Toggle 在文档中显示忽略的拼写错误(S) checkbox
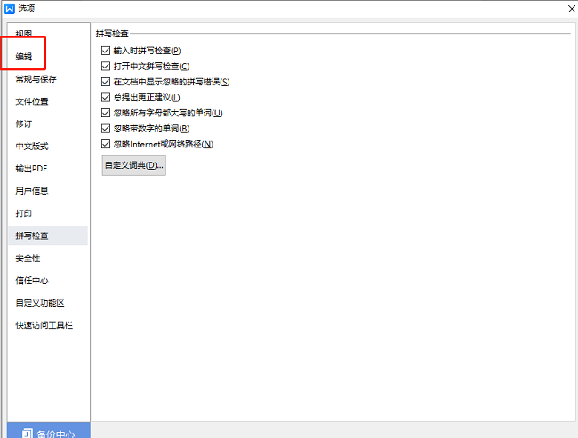 106,82
